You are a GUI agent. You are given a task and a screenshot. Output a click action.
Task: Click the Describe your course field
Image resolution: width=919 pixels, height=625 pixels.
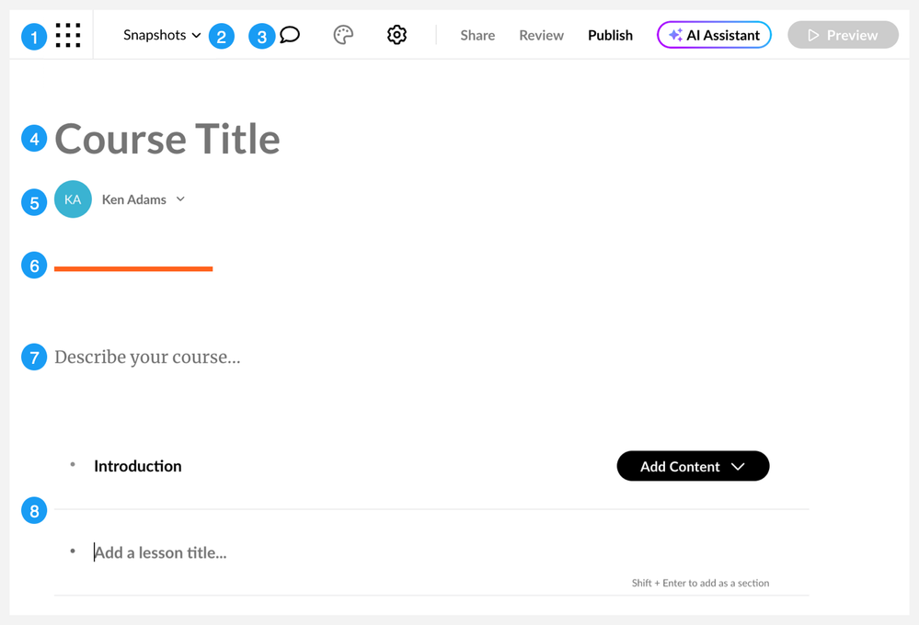(147, 357)
